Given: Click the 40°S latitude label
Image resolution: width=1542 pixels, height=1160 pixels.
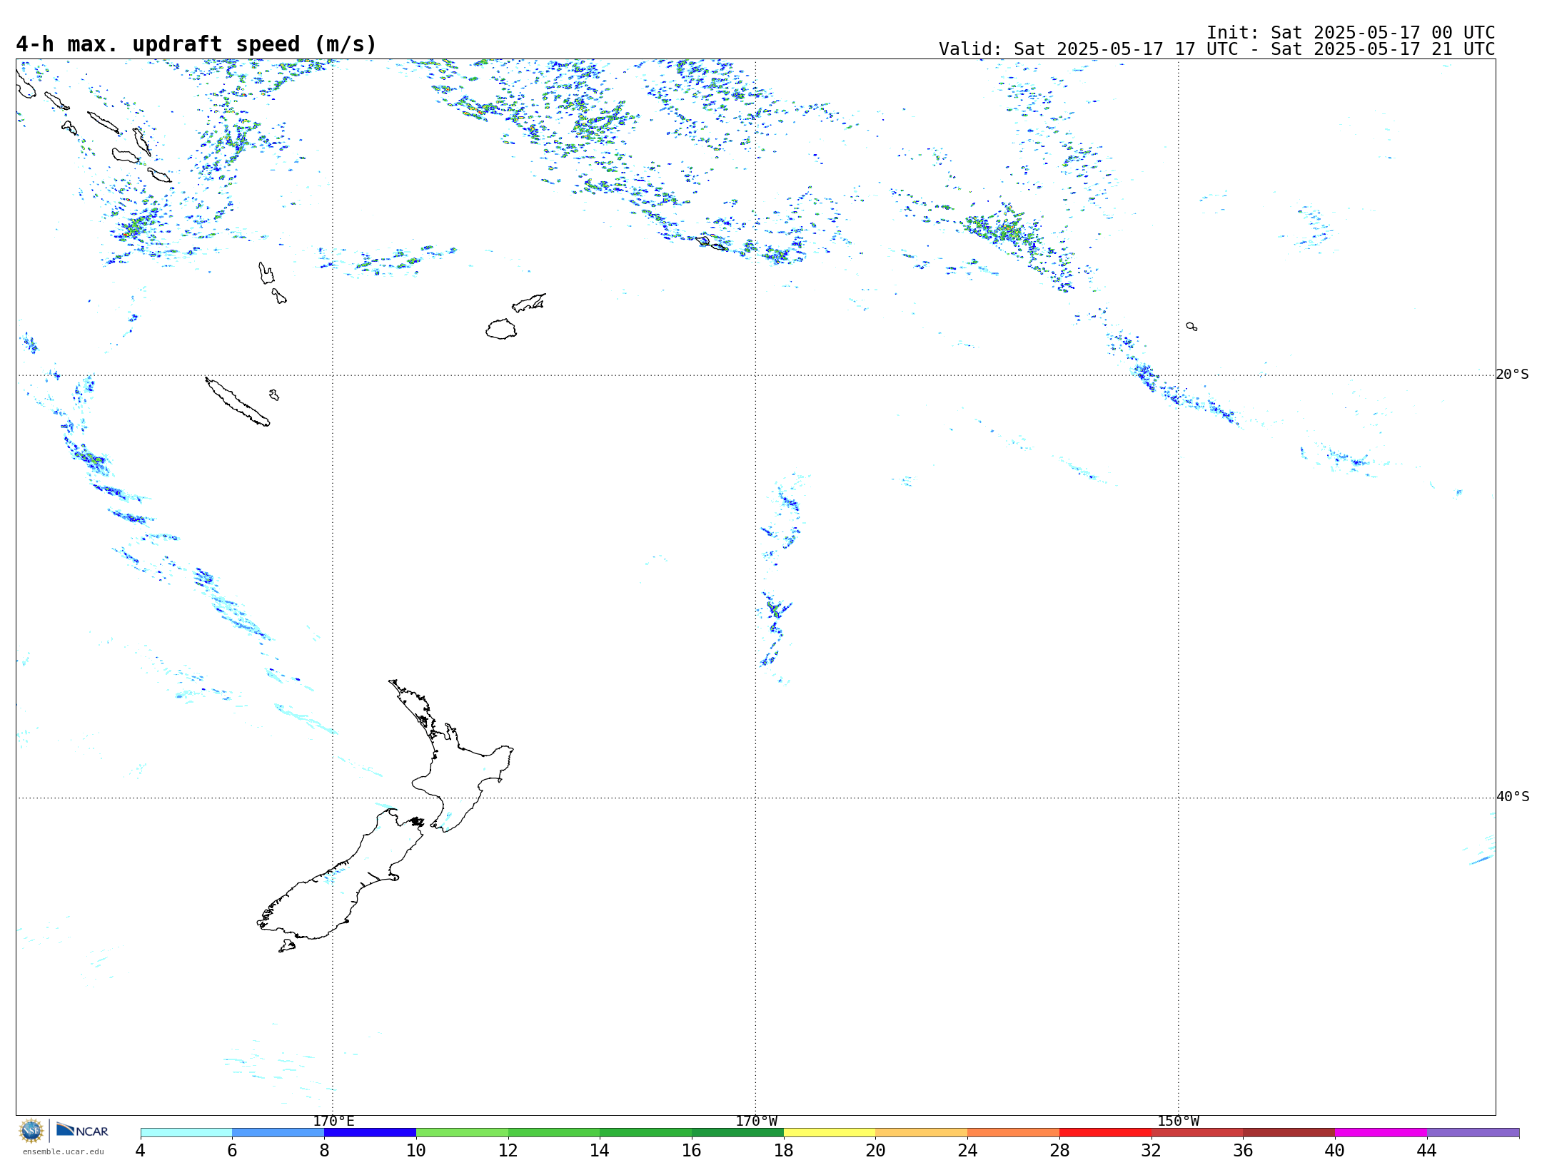Looking at the screenshot, I should tap(1512, 797).
